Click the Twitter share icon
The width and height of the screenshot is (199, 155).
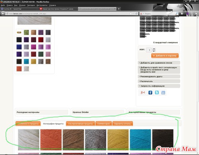(x=157, y=93)
